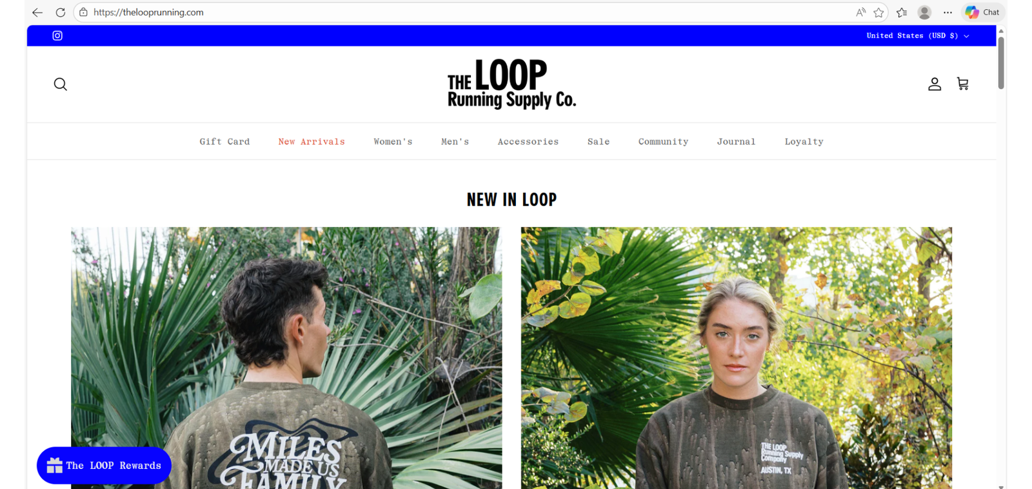Open the Copilot Chat button
This screenshot has width=1032, height=489.
982,12
